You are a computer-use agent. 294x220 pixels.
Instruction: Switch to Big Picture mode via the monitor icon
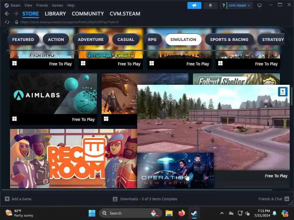point(260,5)
